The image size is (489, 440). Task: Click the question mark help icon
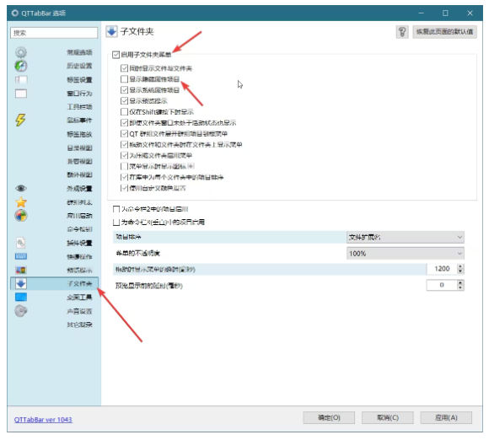[402, 31]
